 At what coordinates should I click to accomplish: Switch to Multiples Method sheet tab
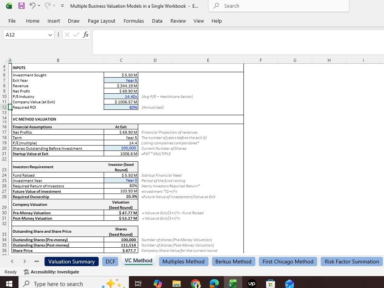coord(184,262)
